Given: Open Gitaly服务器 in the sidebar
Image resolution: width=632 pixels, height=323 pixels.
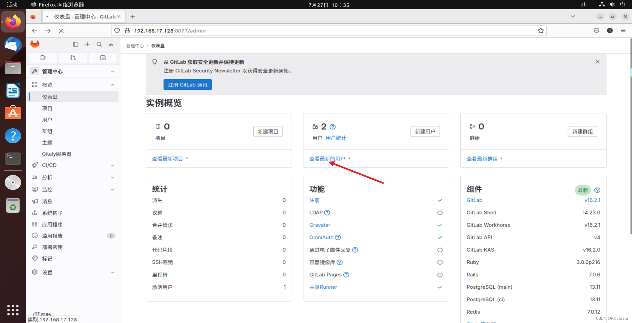Looking at the screenshot, I should coord(73,154).
